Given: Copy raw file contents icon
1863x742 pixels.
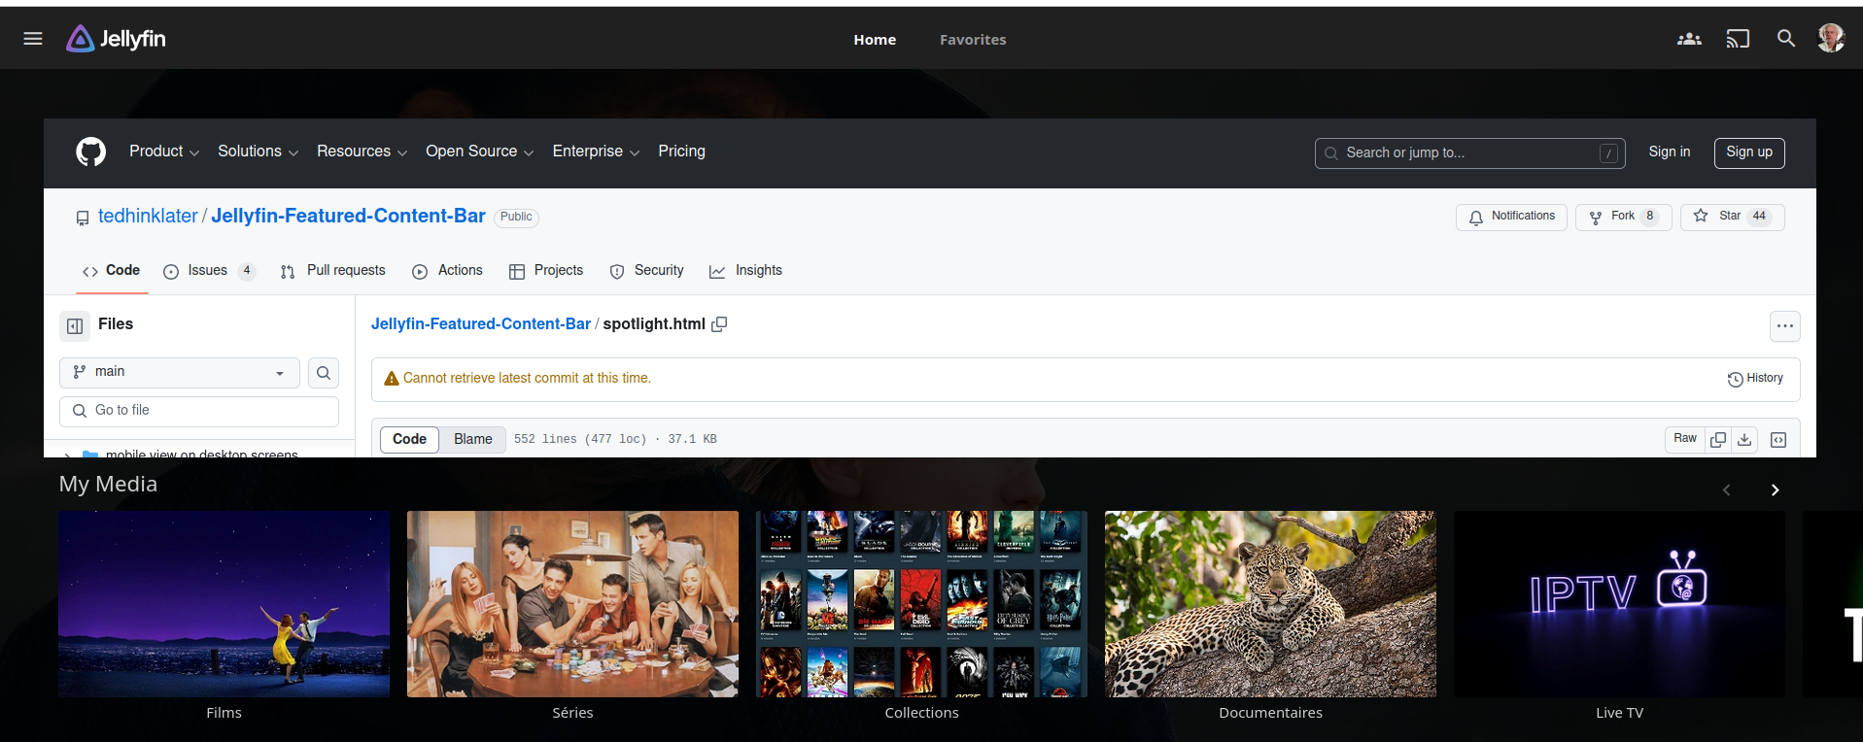Looking at the screenshot, I should pyautogui.click(x=1718, y=439).
